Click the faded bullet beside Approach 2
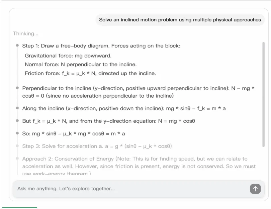 tap(17, 159)
